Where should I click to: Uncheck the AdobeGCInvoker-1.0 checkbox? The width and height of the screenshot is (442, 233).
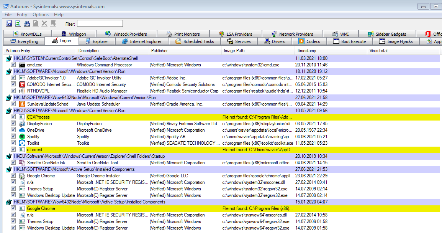tap(13, 78)
